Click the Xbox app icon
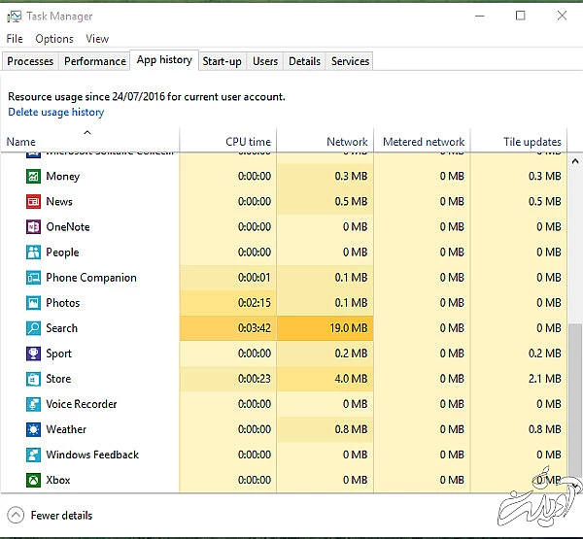Viewport: 583px width, 539px height. [x=34, y=480]
